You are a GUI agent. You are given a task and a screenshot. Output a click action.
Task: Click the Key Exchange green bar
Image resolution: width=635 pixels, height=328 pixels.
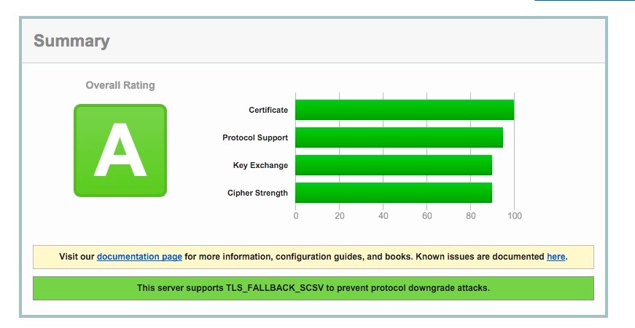click(x=393, y=165)
